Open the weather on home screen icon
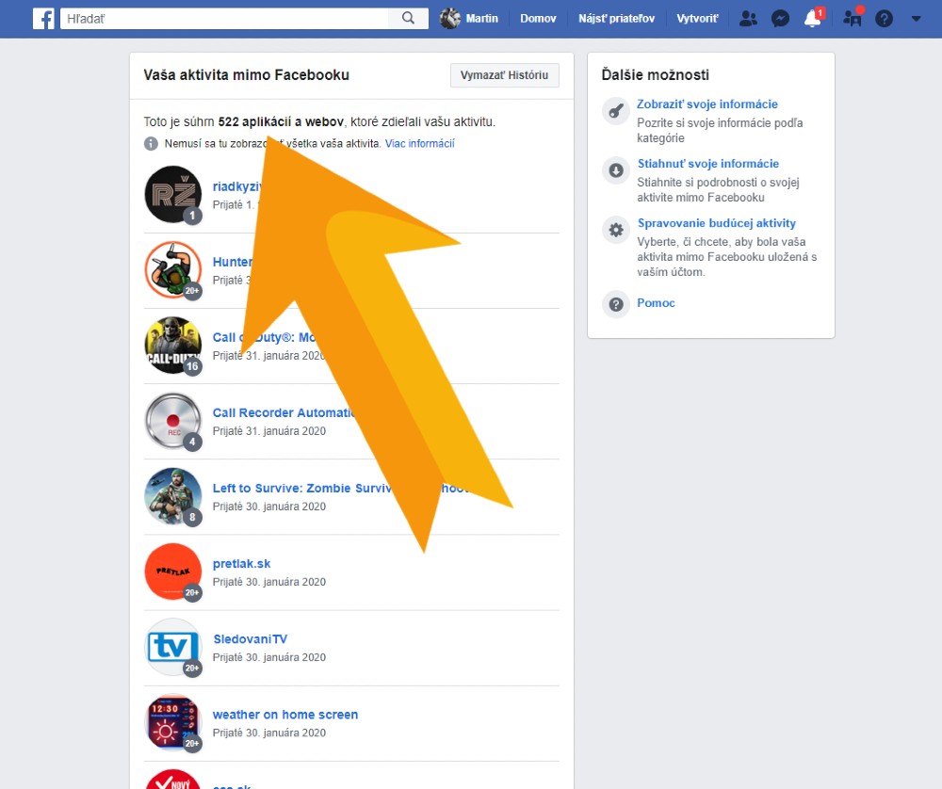The width and height of the screenshot is (942, 789). [173, 723]
